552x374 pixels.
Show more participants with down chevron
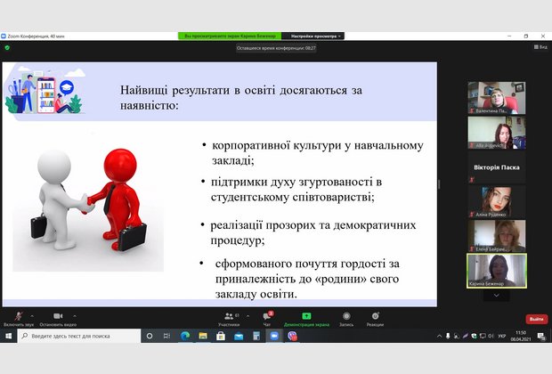tap(497, 295)
